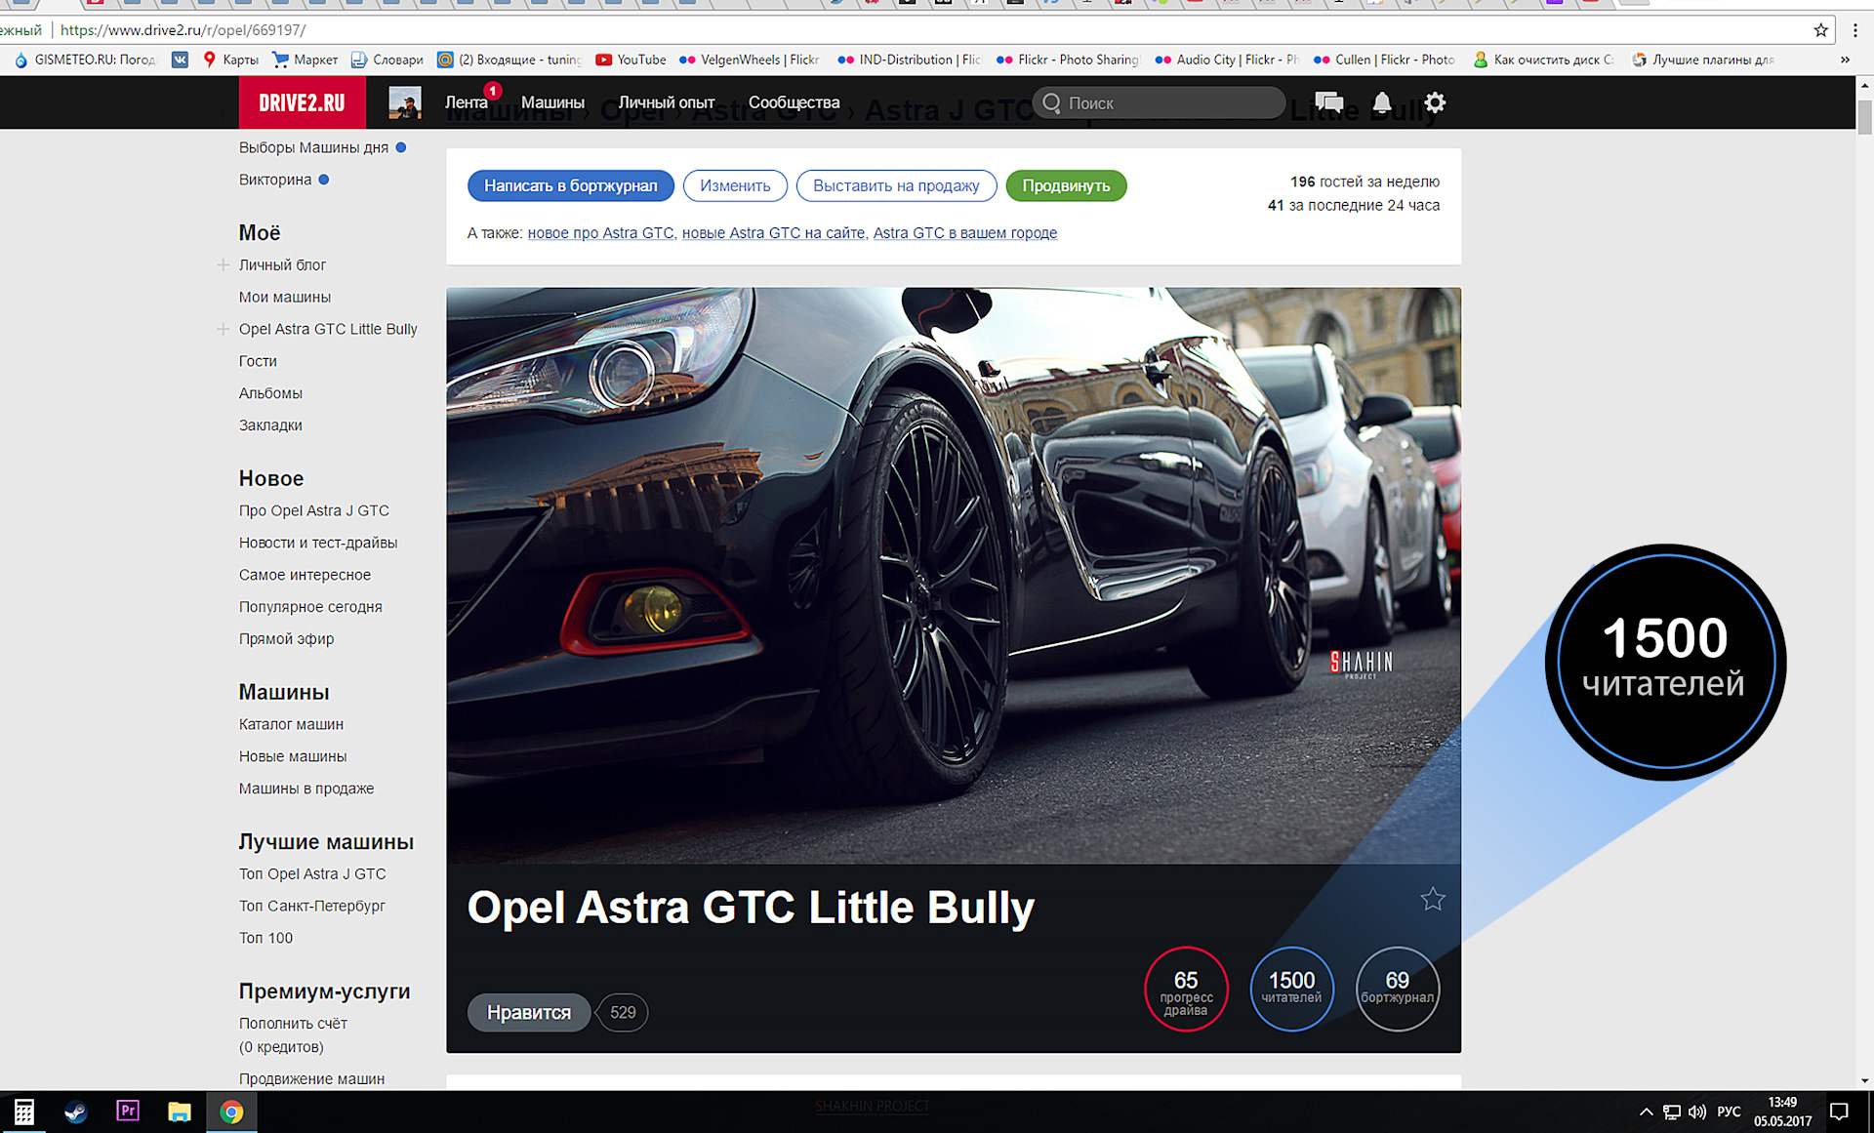Open the Личный опыт menu item
Viewport: 1874px width, 1133px height.
point(667,102)
